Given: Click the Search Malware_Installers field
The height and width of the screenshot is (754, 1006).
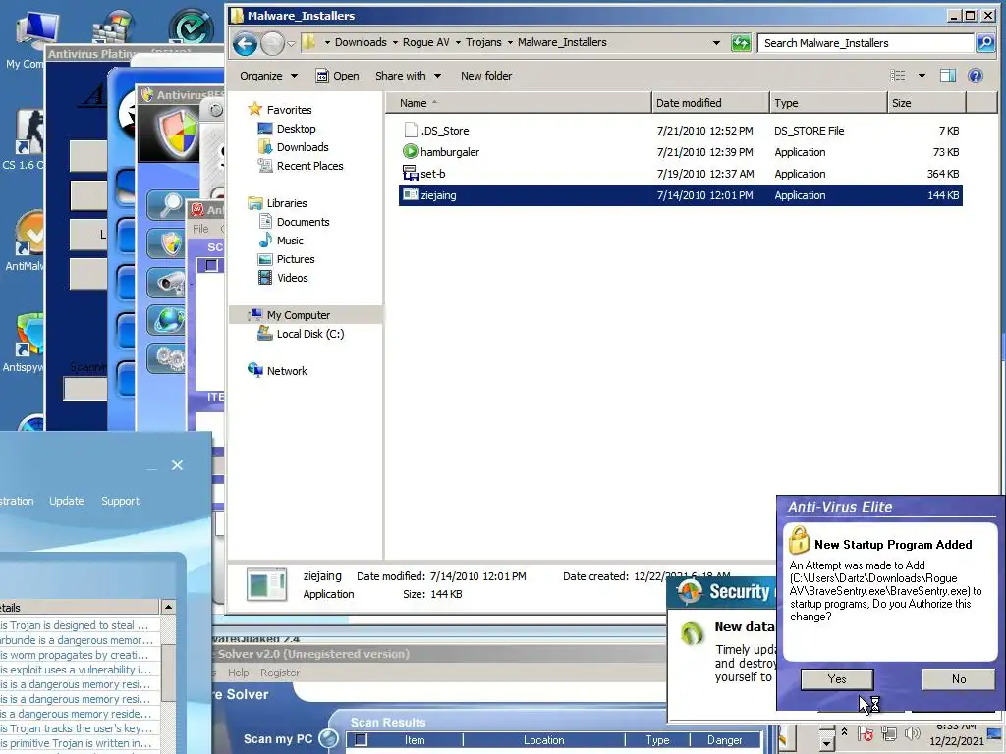Looking at the screenshot, I should tap(866, 43).
